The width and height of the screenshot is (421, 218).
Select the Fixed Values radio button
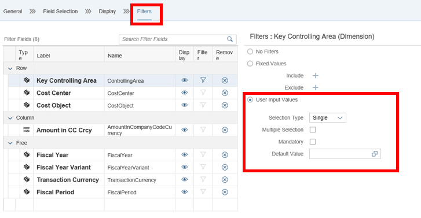point(250,64)
